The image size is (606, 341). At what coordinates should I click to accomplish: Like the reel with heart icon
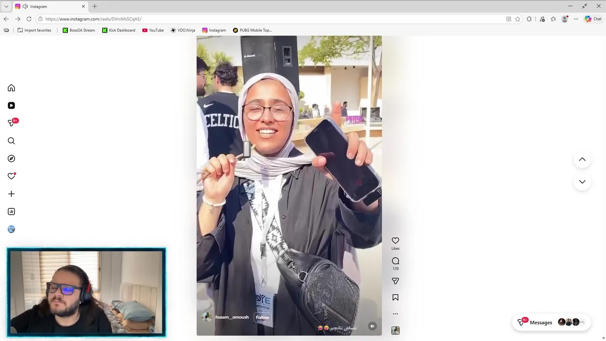point(395,241)
